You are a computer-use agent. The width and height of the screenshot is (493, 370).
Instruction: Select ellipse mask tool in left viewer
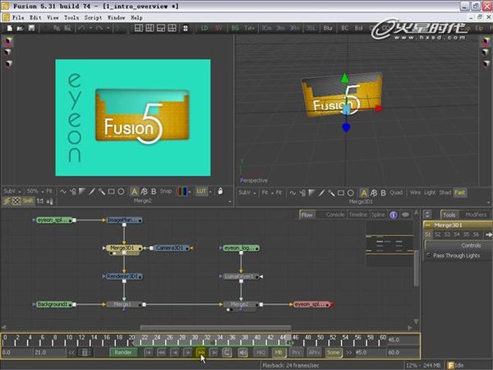coord(121,192)
